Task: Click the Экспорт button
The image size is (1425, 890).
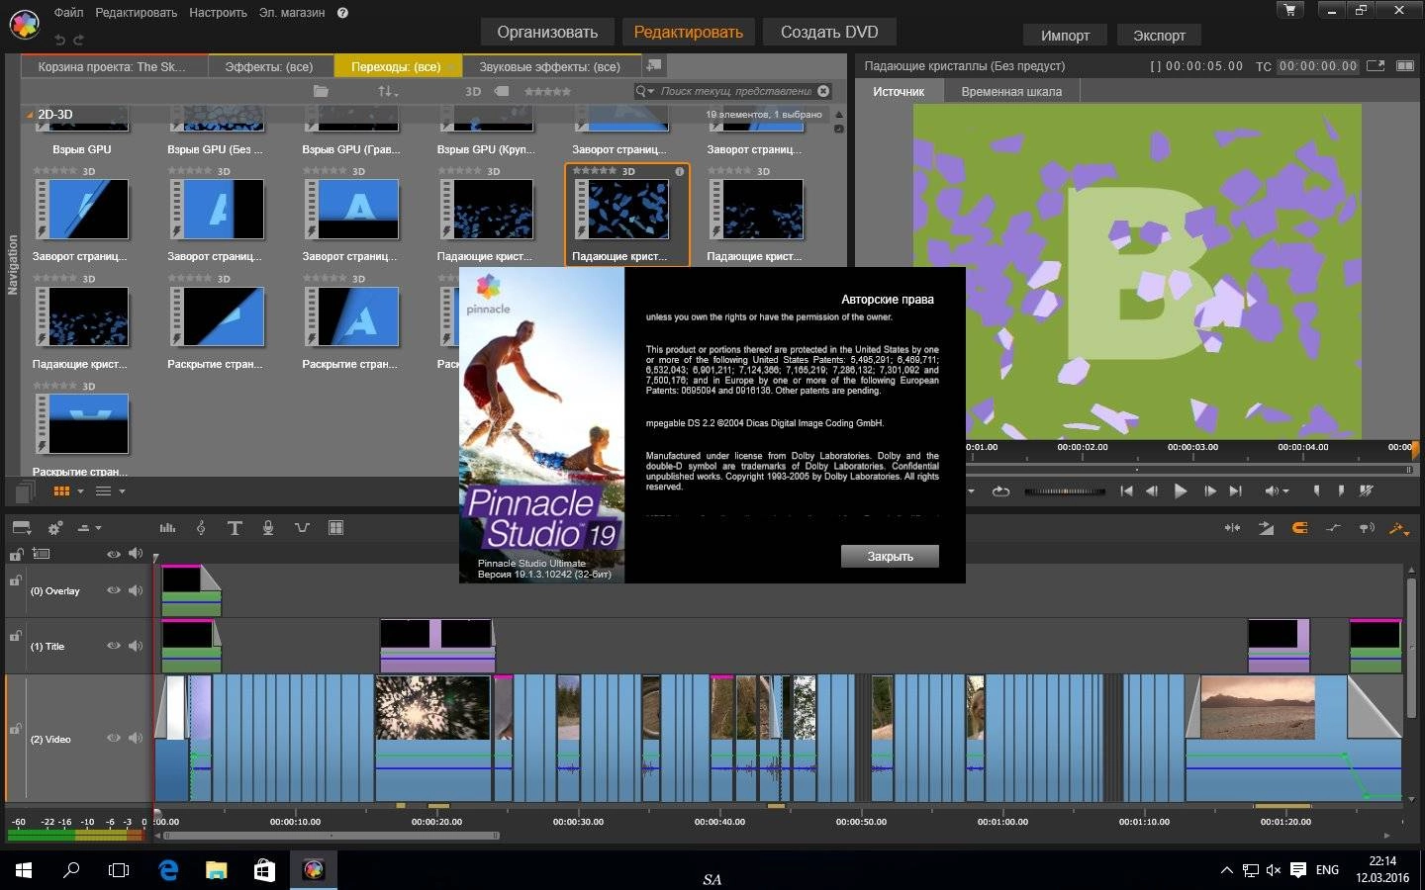Action: (x=1159, y=35)
